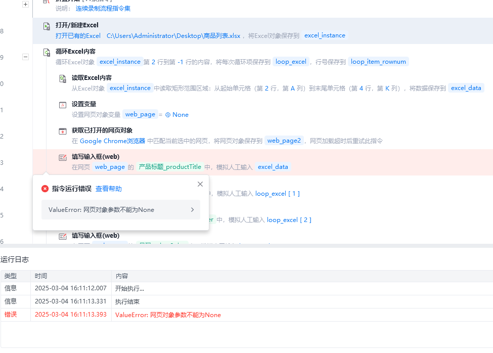493x353 pixels.
Task: Click the red error icon in the popup
Action: click(45, 189)
